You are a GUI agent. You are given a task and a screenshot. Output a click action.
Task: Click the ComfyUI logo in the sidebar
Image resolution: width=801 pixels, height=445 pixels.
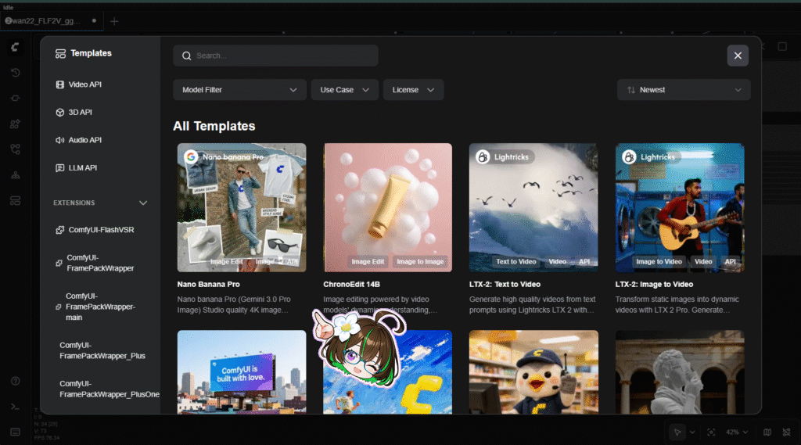15,48
